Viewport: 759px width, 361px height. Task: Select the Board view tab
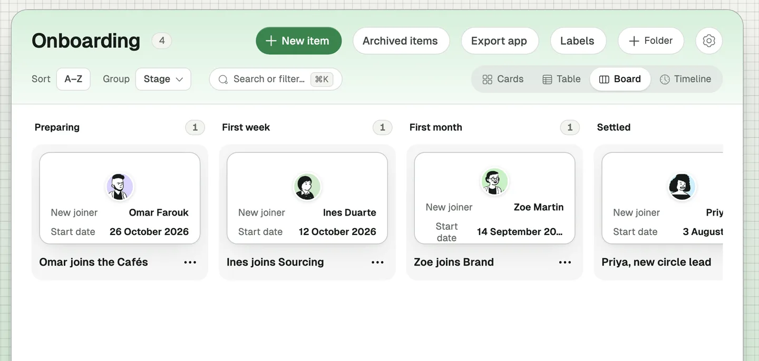pos(620,79)
